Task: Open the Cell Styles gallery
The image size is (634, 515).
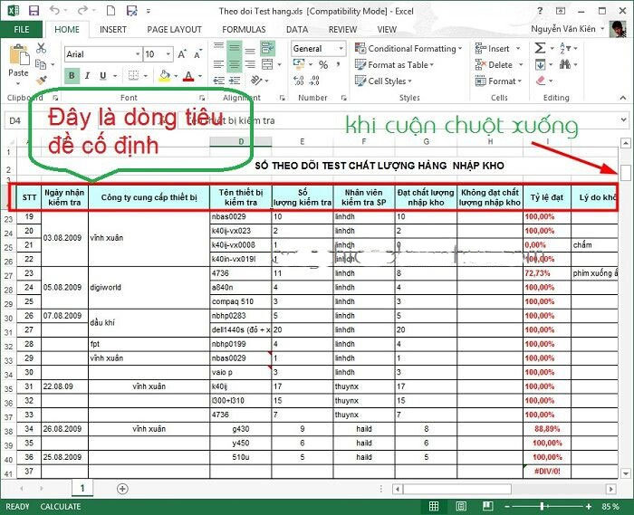Action: tap(383, 81)
